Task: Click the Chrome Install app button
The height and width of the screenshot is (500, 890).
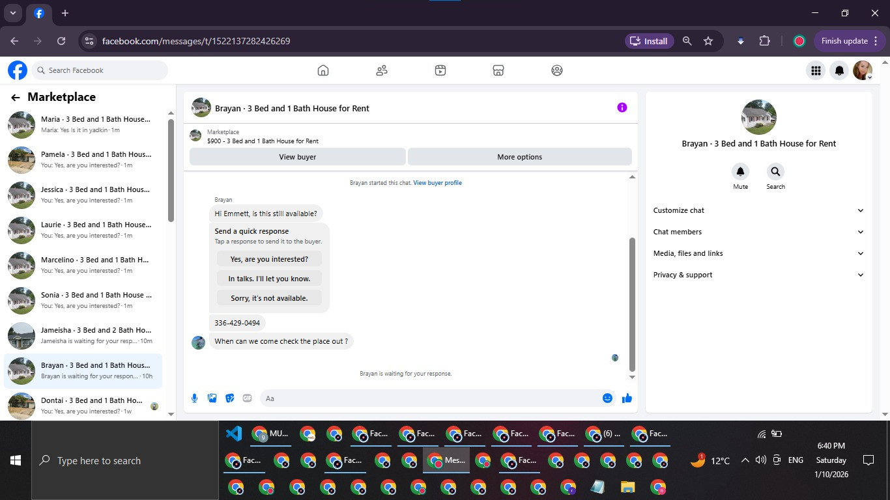Action: tap(649, 41)
